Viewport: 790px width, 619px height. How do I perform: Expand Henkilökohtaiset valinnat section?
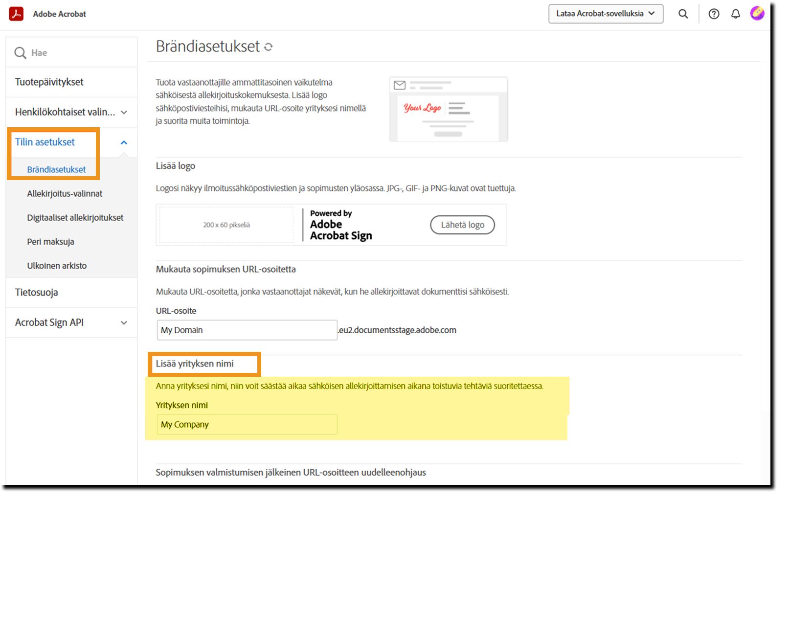click(71, 112)
